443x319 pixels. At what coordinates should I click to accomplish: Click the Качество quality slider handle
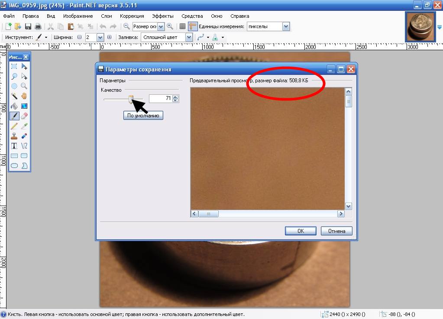[131, 100]
